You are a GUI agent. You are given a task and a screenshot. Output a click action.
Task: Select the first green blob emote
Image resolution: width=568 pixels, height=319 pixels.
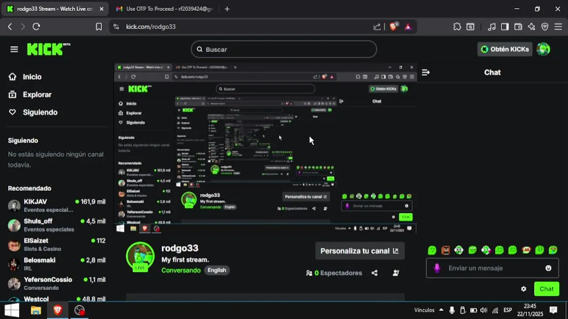pyautogui.click(x=432, y=250)
